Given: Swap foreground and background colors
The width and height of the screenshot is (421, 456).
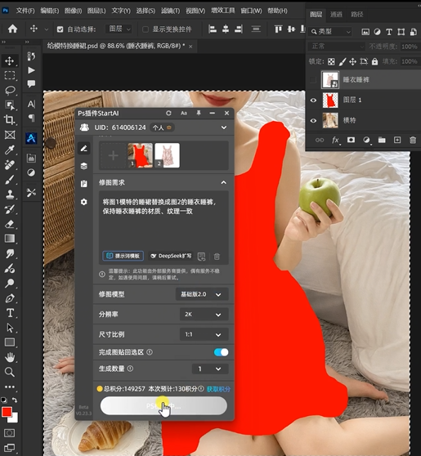Looking at the screenshot, I should [x=15, y=400].
